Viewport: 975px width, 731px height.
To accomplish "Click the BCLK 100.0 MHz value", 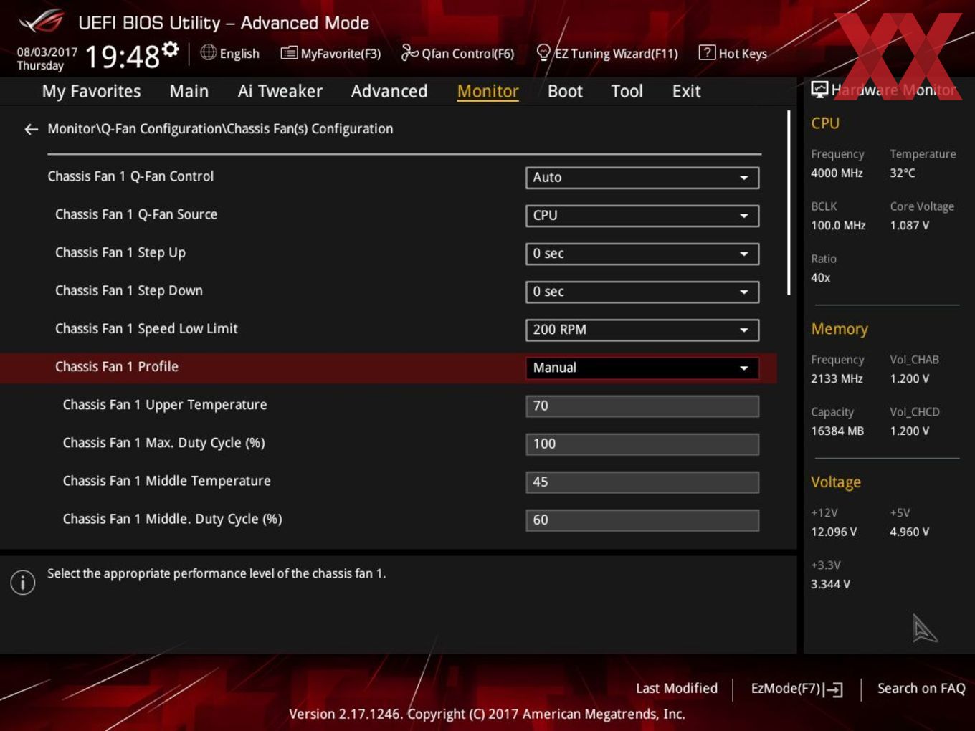I will [x=838, y=225].
